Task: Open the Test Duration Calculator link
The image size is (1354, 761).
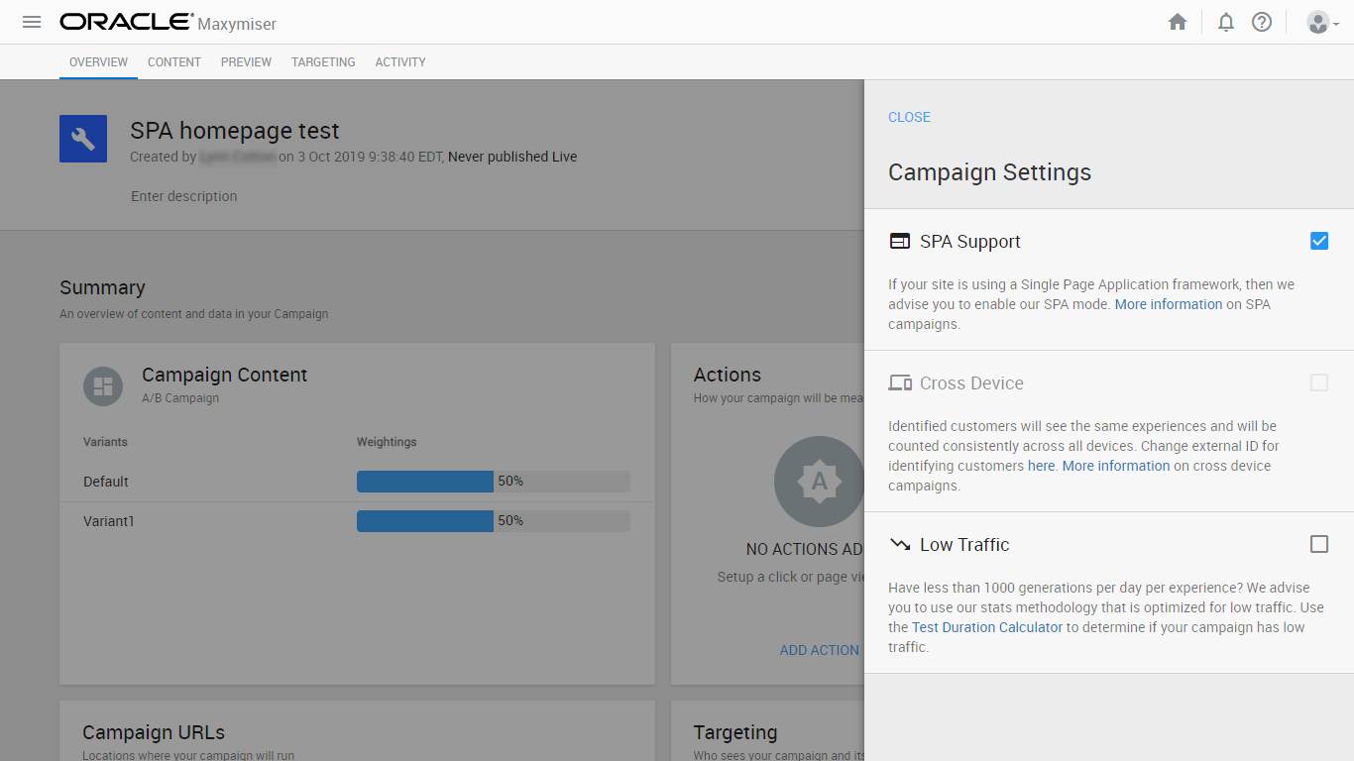Action: pyautogui.click(x=987, y=627)
